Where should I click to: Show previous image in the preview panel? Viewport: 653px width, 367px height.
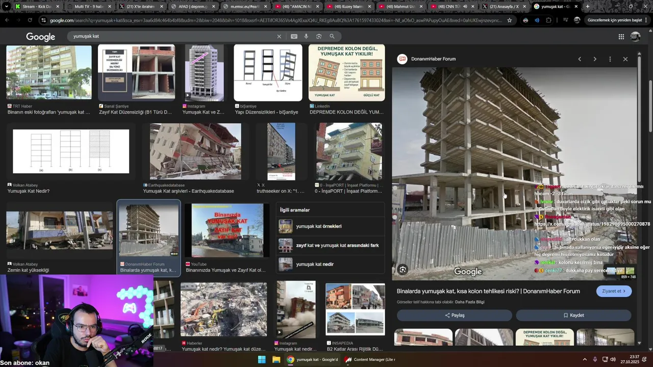pos(580,59)
